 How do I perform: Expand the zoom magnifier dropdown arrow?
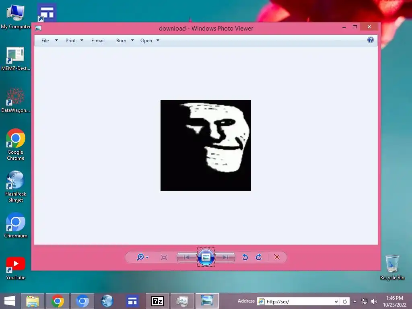pyautogui.click(x=147, y=257)
